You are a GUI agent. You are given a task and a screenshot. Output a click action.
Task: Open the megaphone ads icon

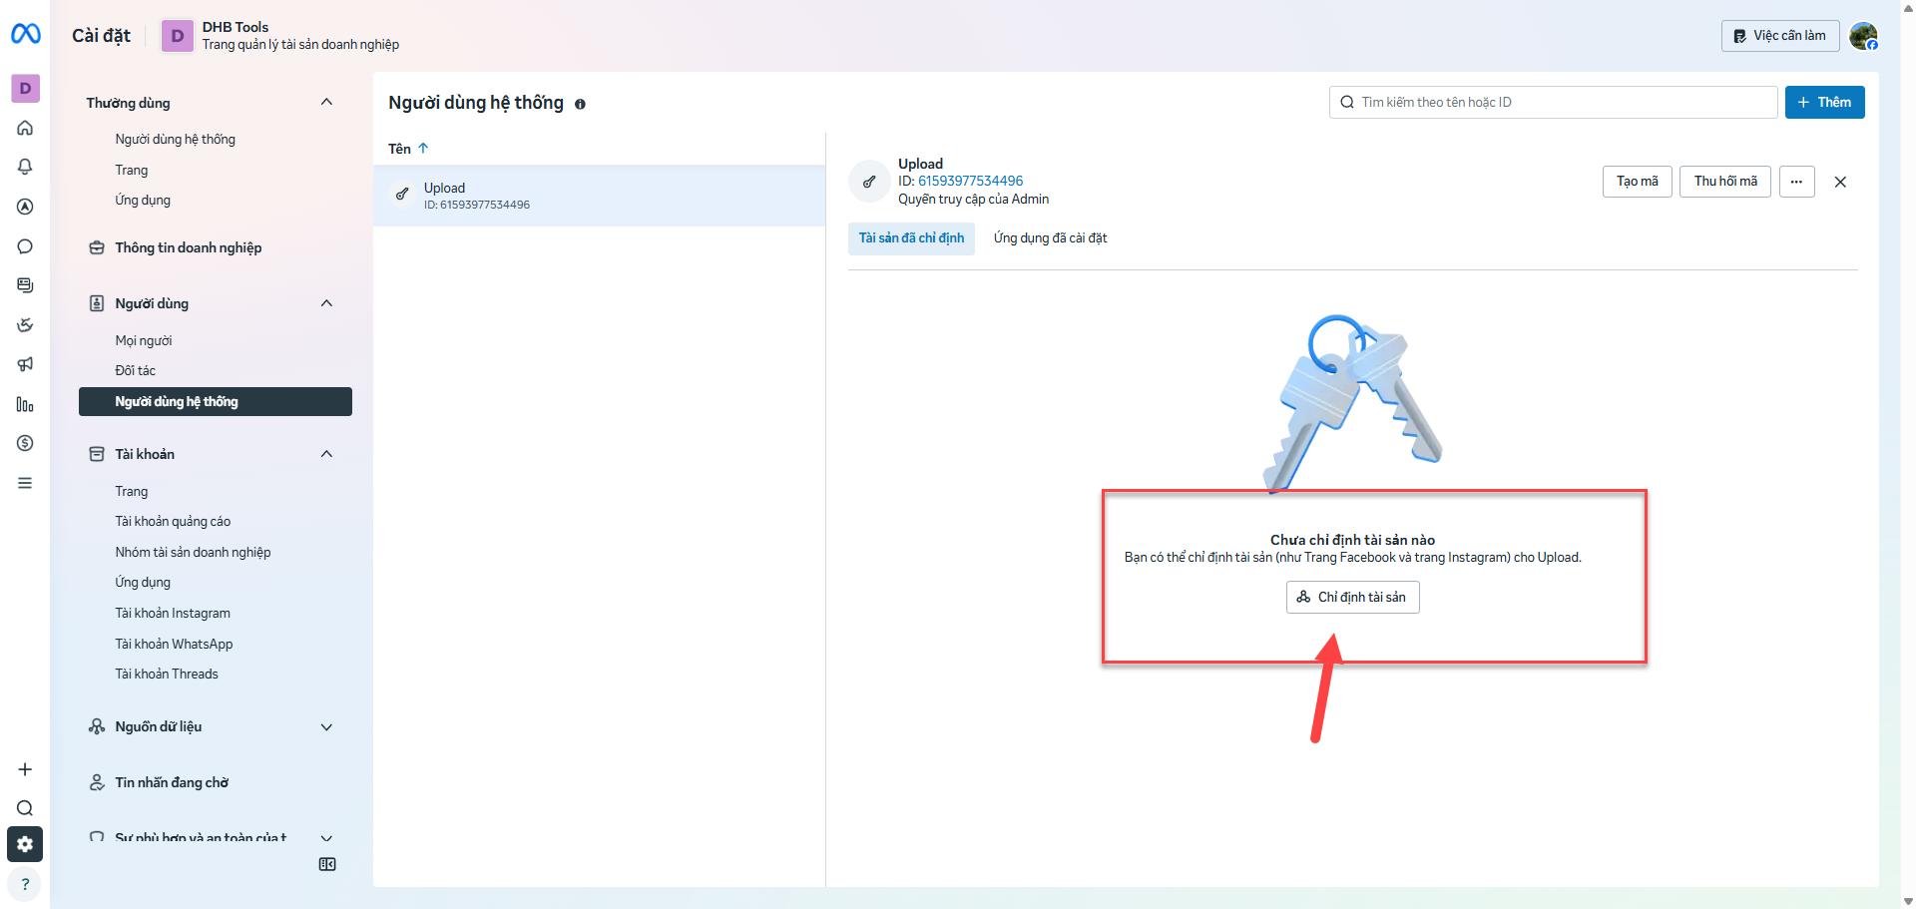(25, 364)
